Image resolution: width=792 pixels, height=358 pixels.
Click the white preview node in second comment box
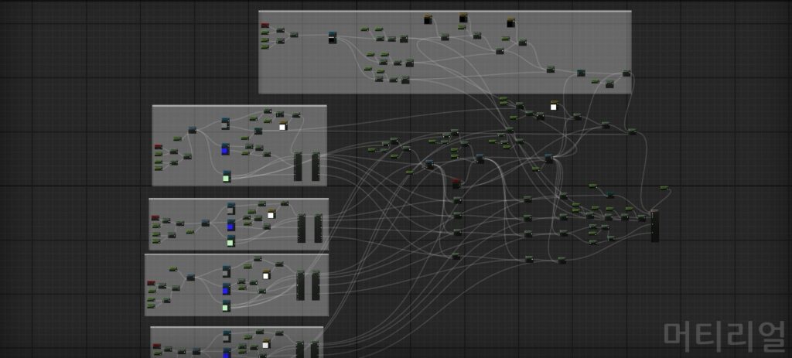[x=283, y=126]
